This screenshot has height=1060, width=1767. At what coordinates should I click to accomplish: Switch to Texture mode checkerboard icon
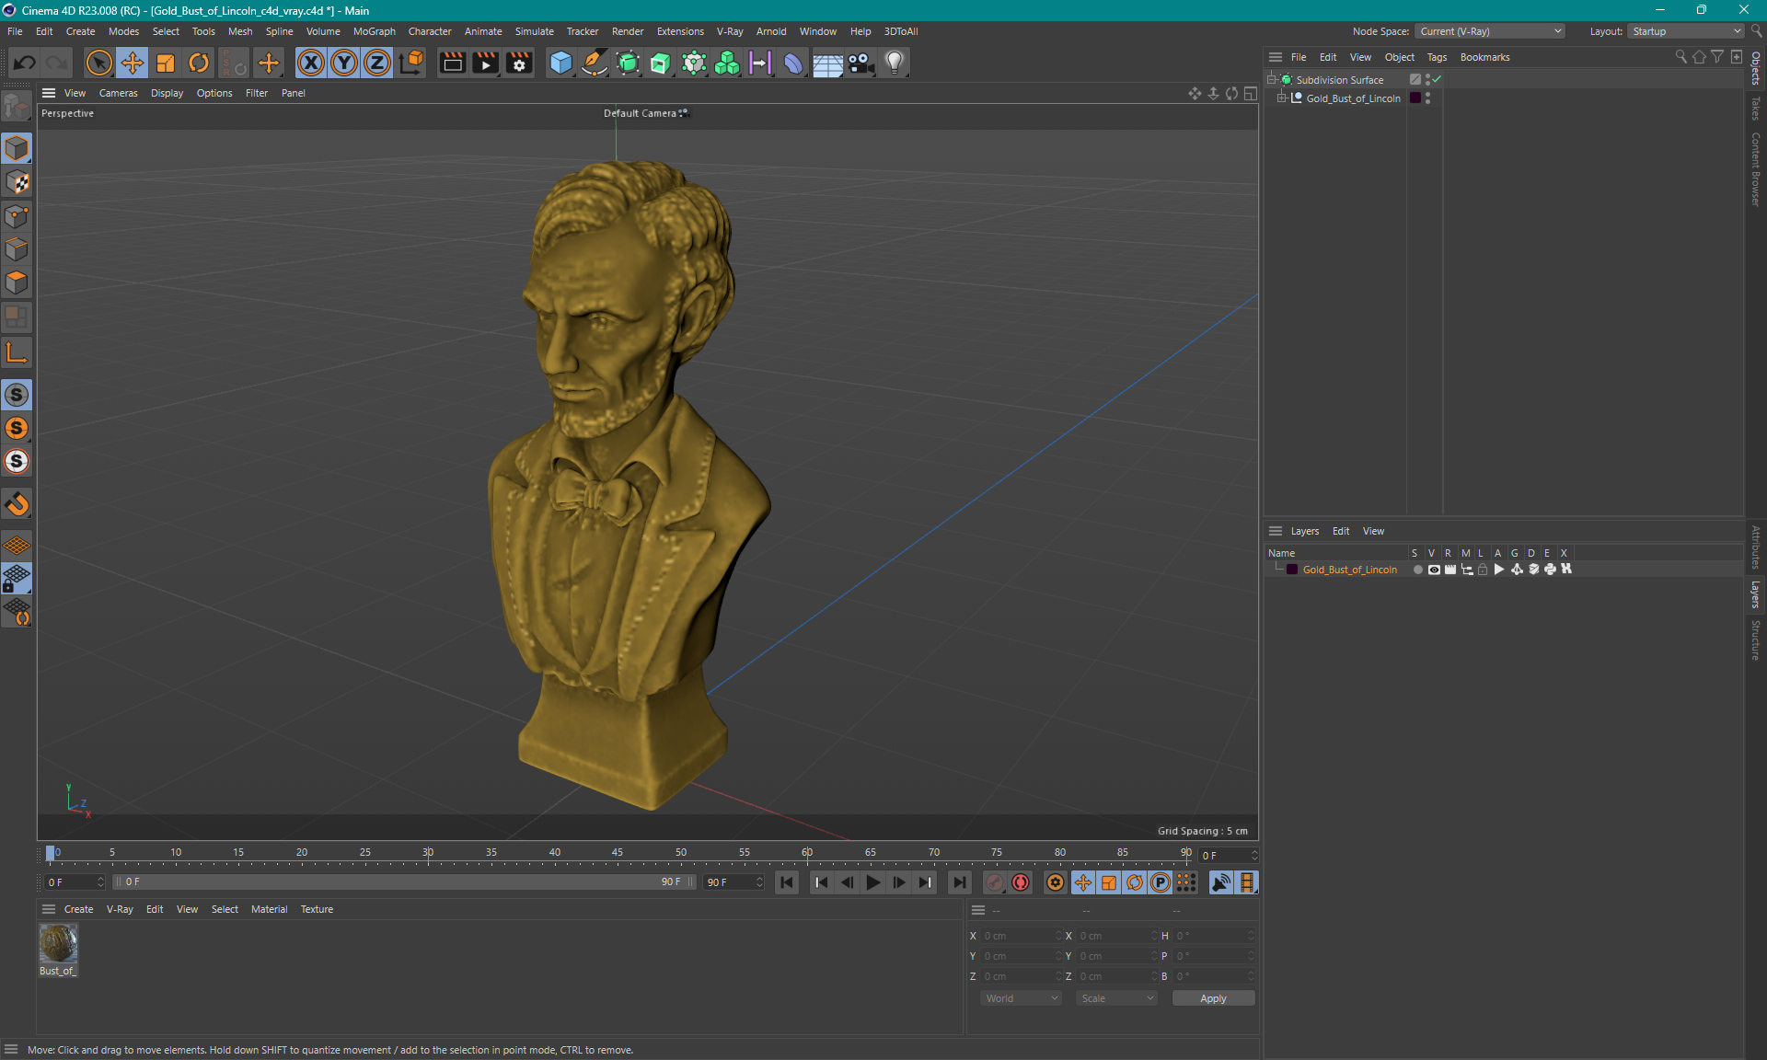(17, 182)
